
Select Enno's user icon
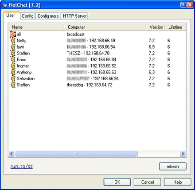pyautogui.click(x=13, y=59)
